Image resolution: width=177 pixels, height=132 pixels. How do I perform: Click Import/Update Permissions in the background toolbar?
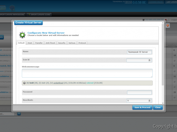tap(13, 14)
